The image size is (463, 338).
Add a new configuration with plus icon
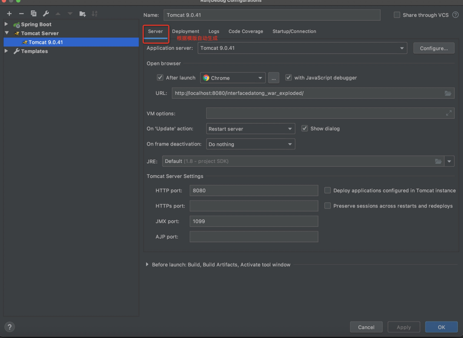coord(9,14)
